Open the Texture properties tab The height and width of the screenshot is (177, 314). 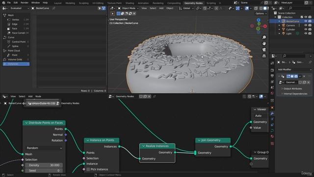[272, 144]
